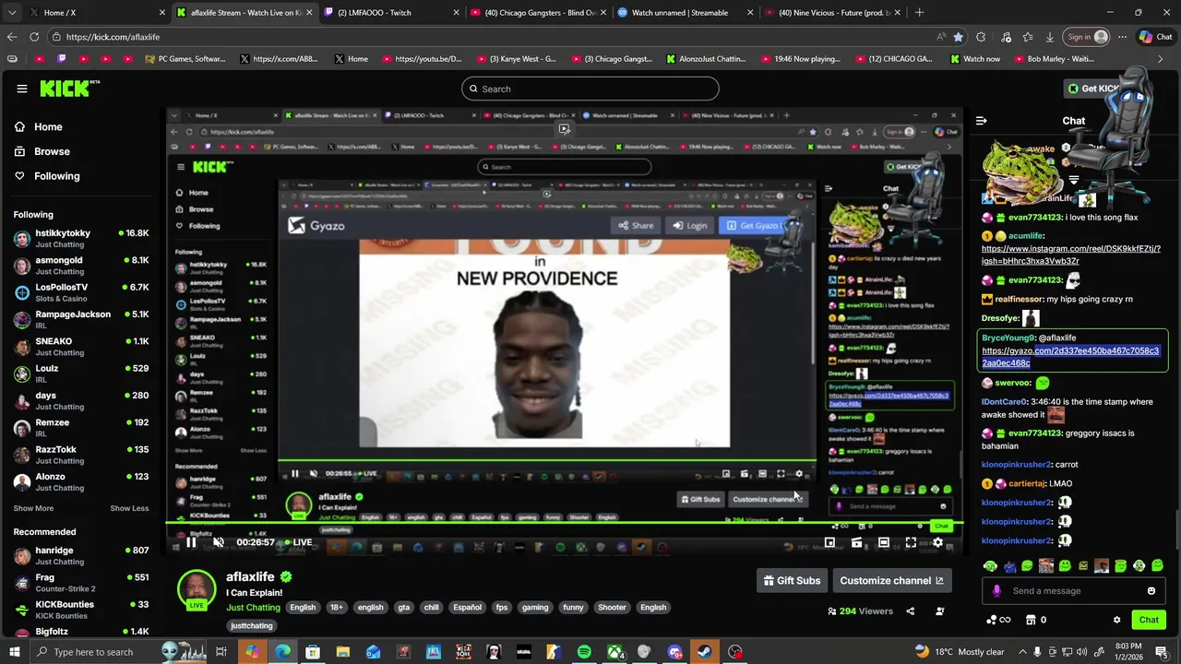Image resolution: width=1181 pixels, height=664 pixels.
Task: Share the aflaxlife stream
Action: pos(910,611)
